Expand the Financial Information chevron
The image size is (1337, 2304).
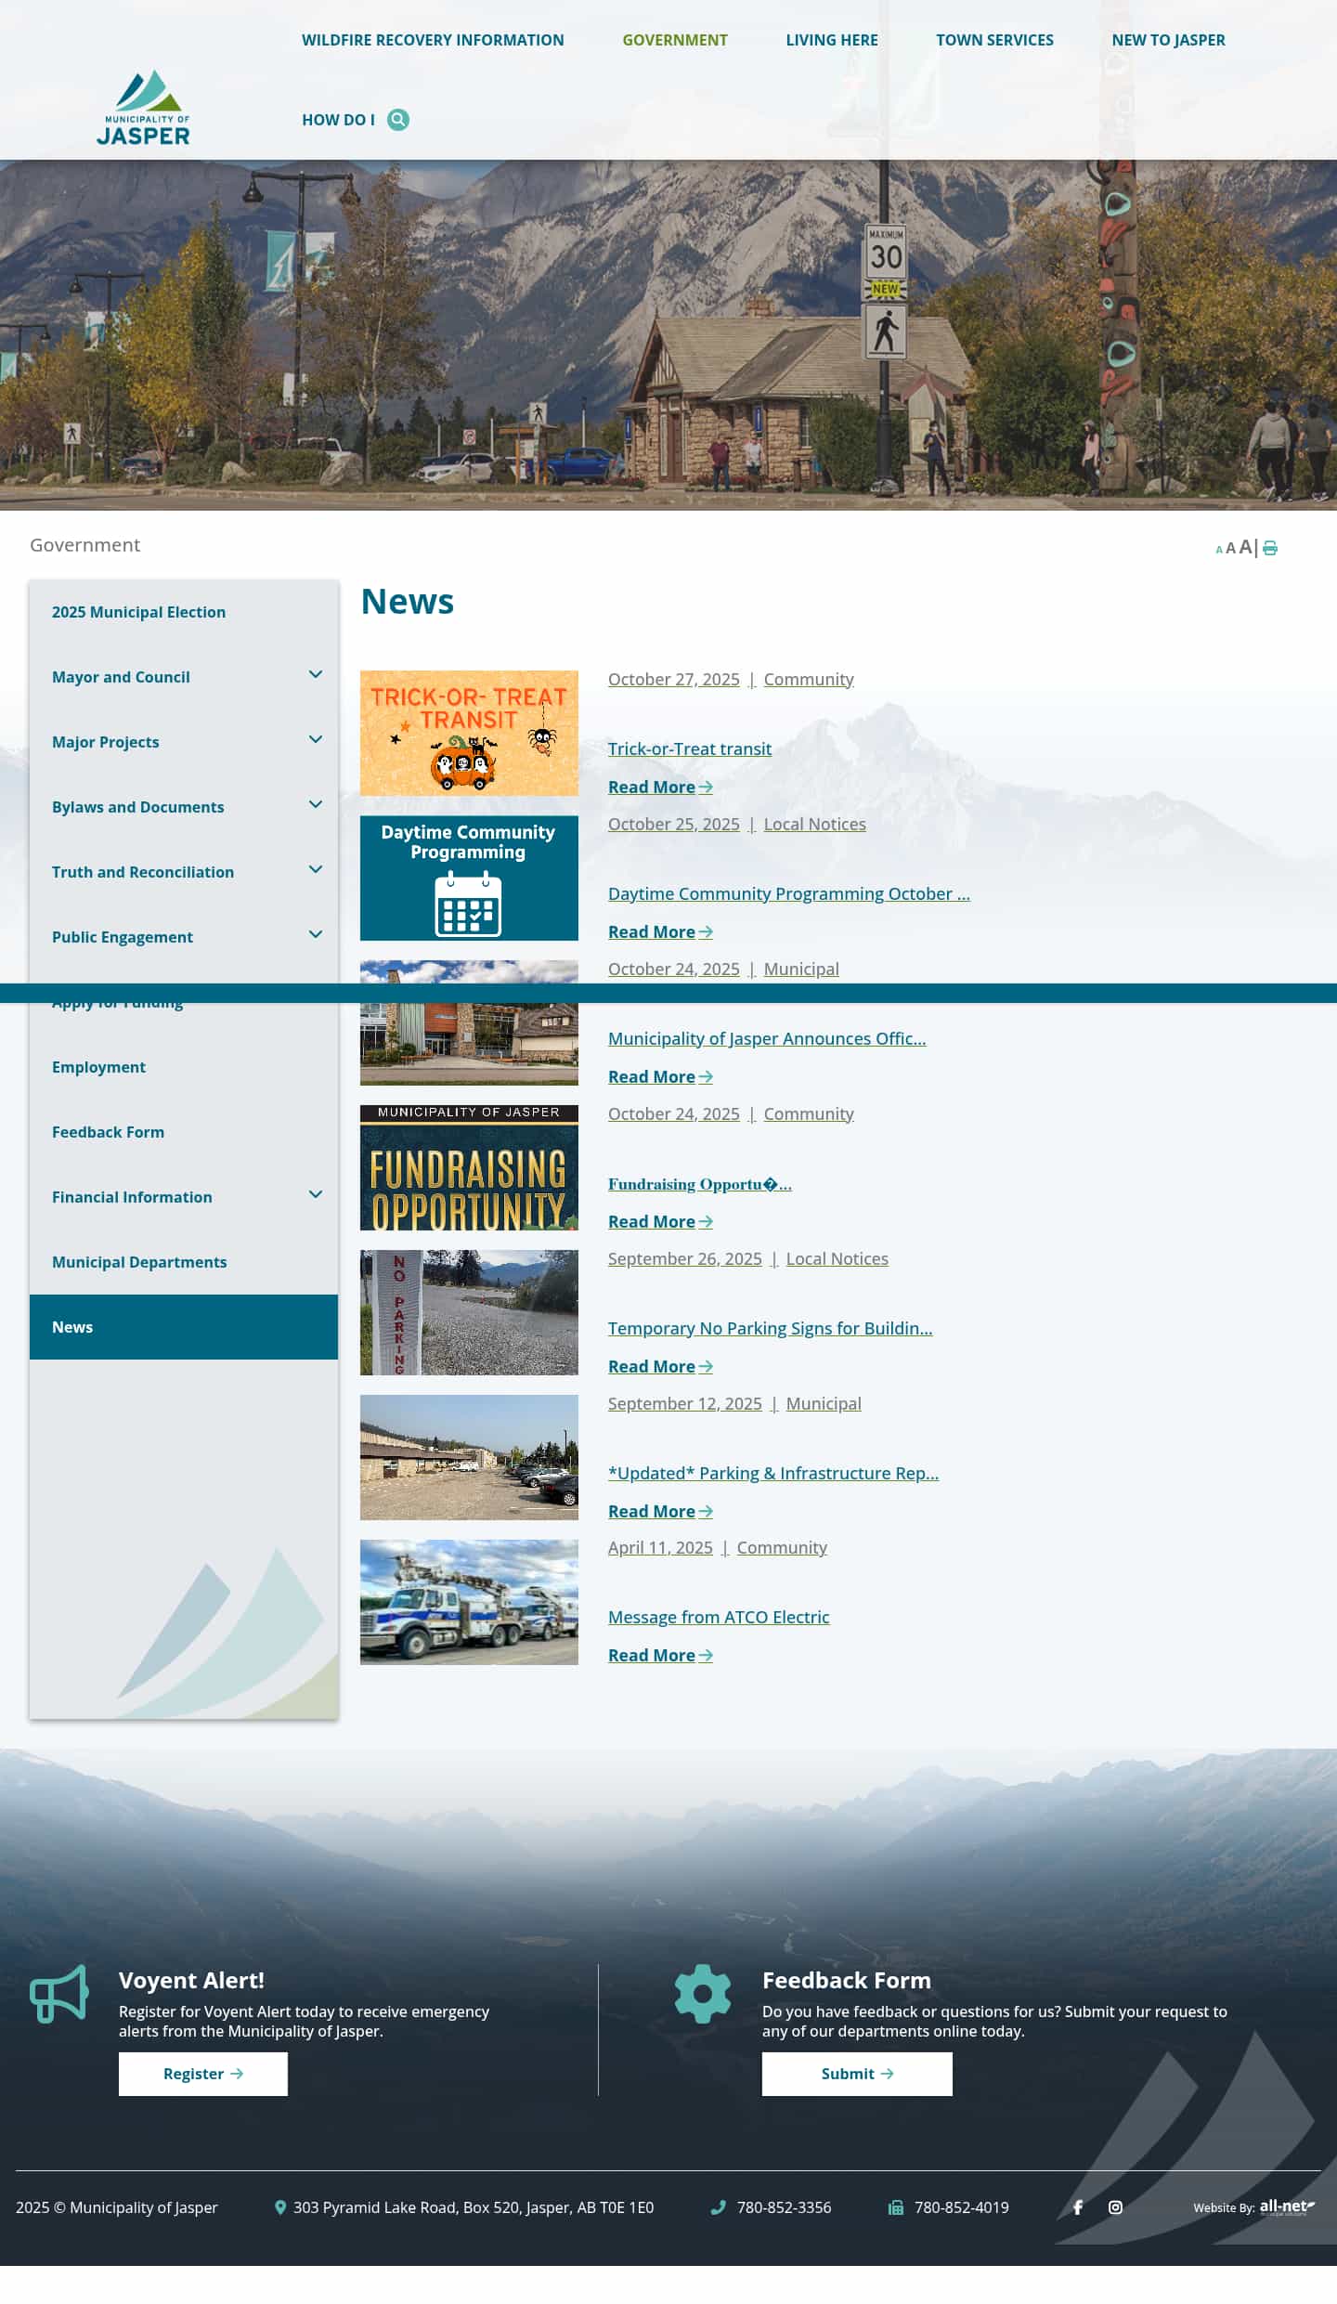(x=316, y=1194)
